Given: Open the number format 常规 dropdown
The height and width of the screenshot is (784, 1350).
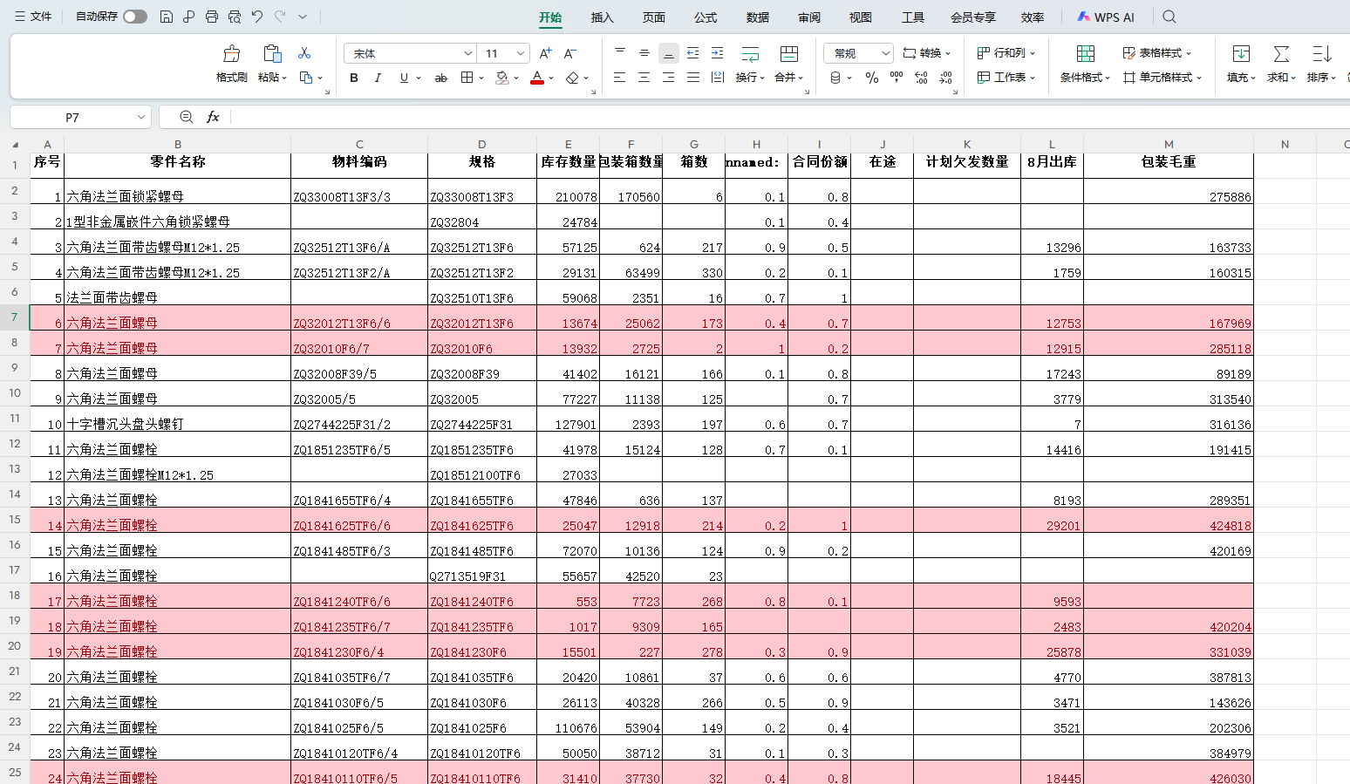Looking at the screenshot, I should [858, 53].
